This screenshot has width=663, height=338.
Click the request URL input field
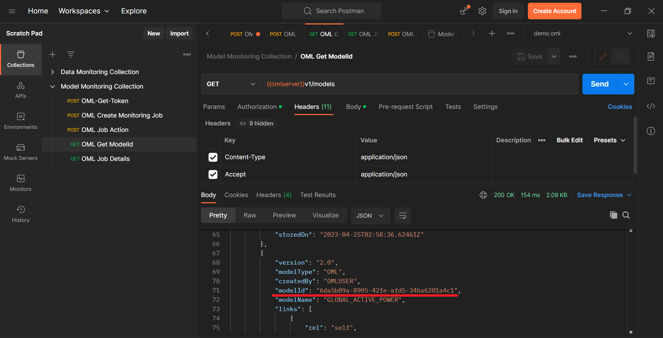click(x=419, y=84)
